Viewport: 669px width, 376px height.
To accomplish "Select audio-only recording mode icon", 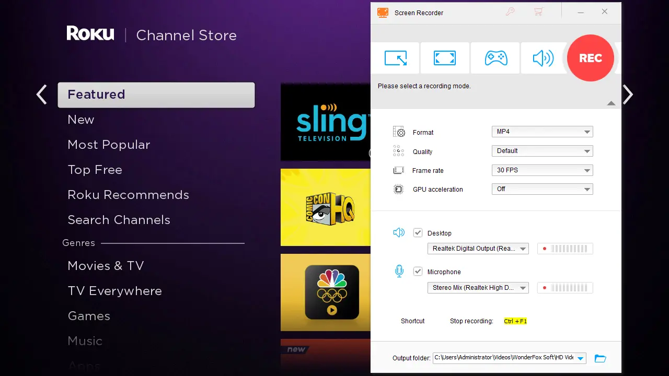I will pos(543,58).
